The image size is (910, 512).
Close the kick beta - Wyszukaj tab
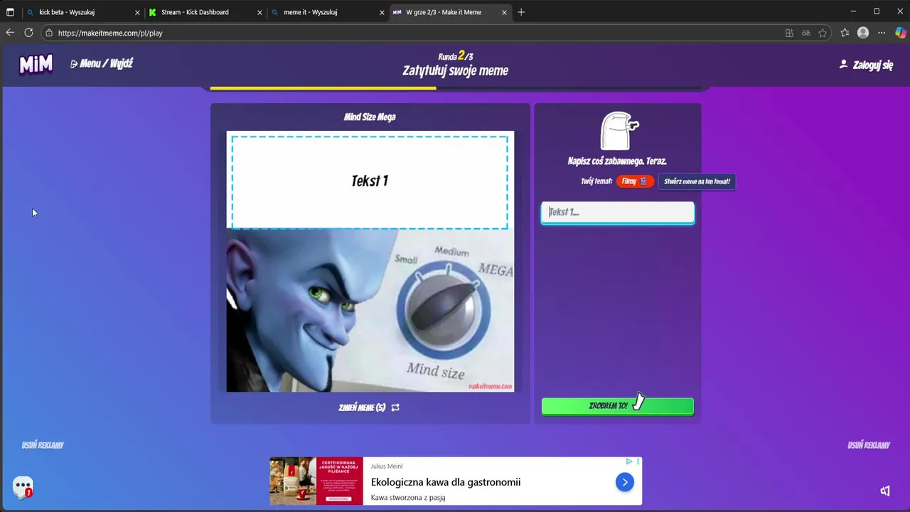pos(137,12)
